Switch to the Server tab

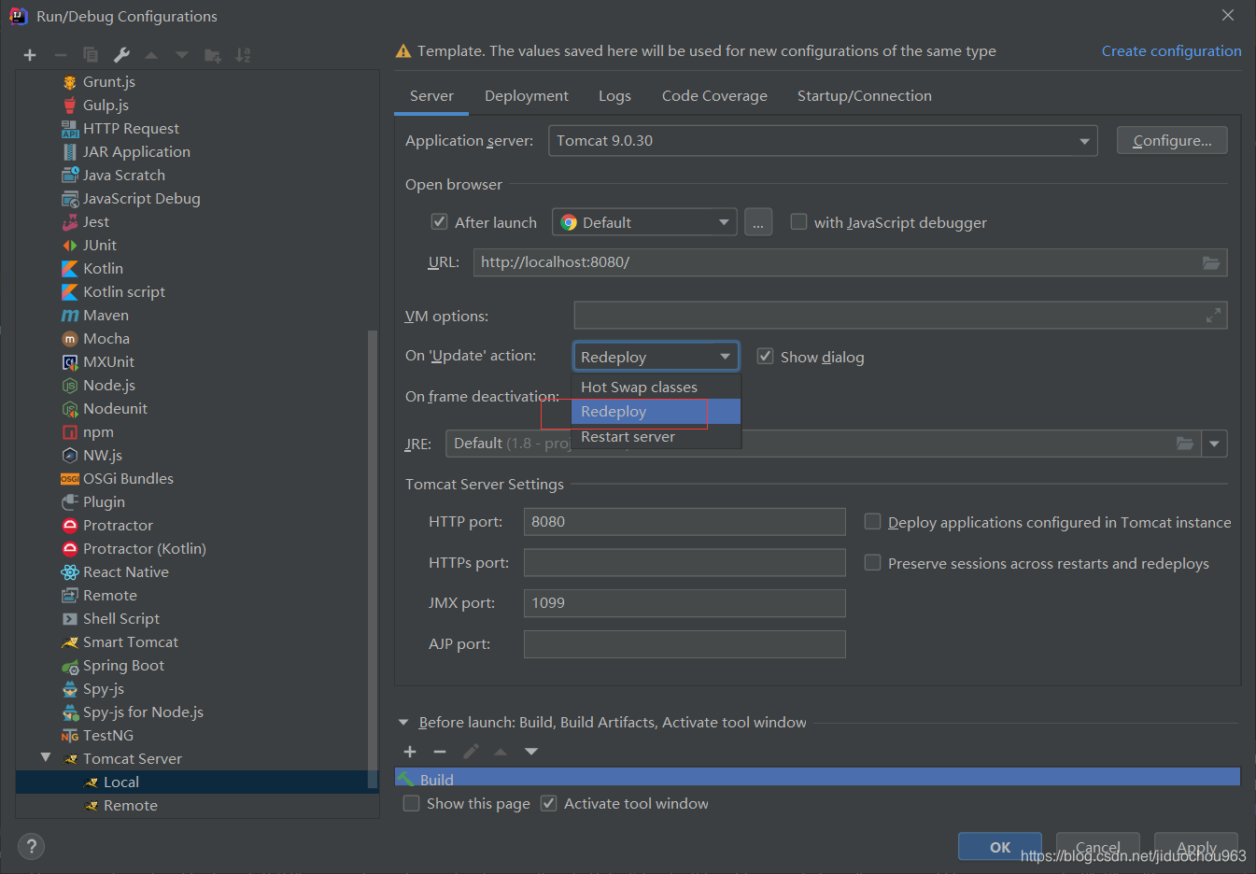(431, 96)
